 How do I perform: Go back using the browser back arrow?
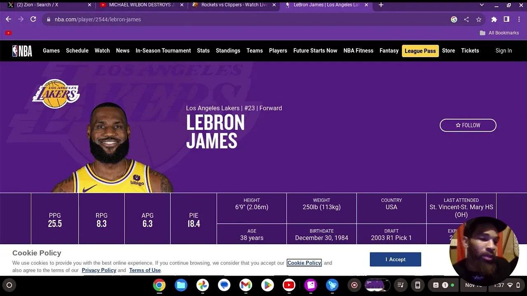(8, 19)
